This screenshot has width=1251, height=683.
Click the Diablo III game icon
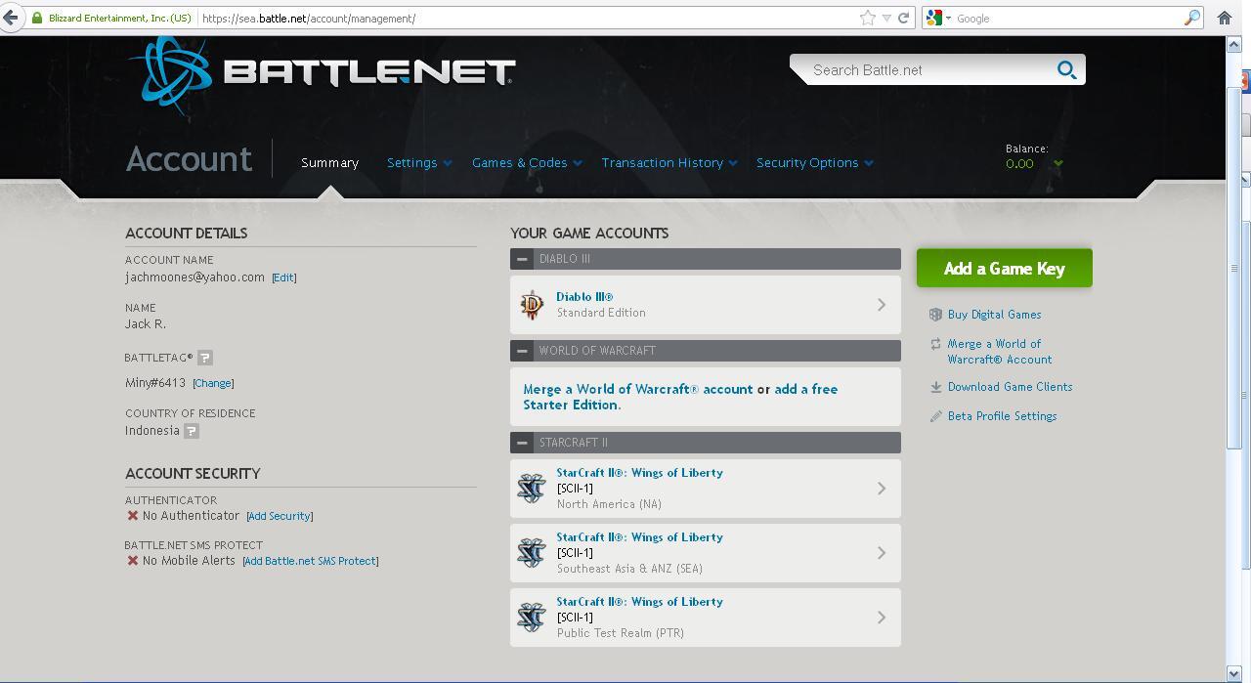pyautogui.click(x=532, y=305)
